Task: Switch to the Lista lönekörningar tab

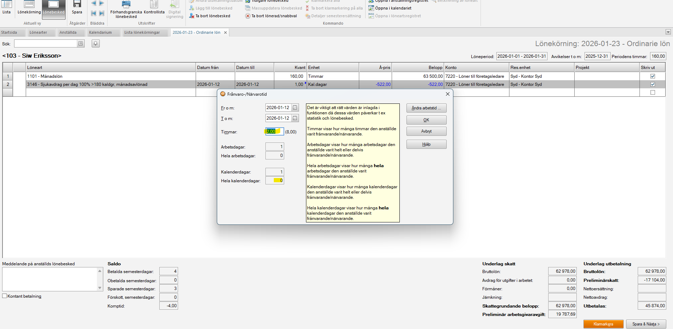Action: tap(142, 32)
